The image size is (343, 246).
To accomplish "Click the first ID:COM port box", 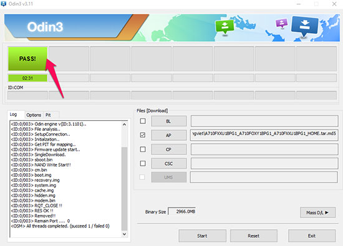I will [x=27, y=95].
